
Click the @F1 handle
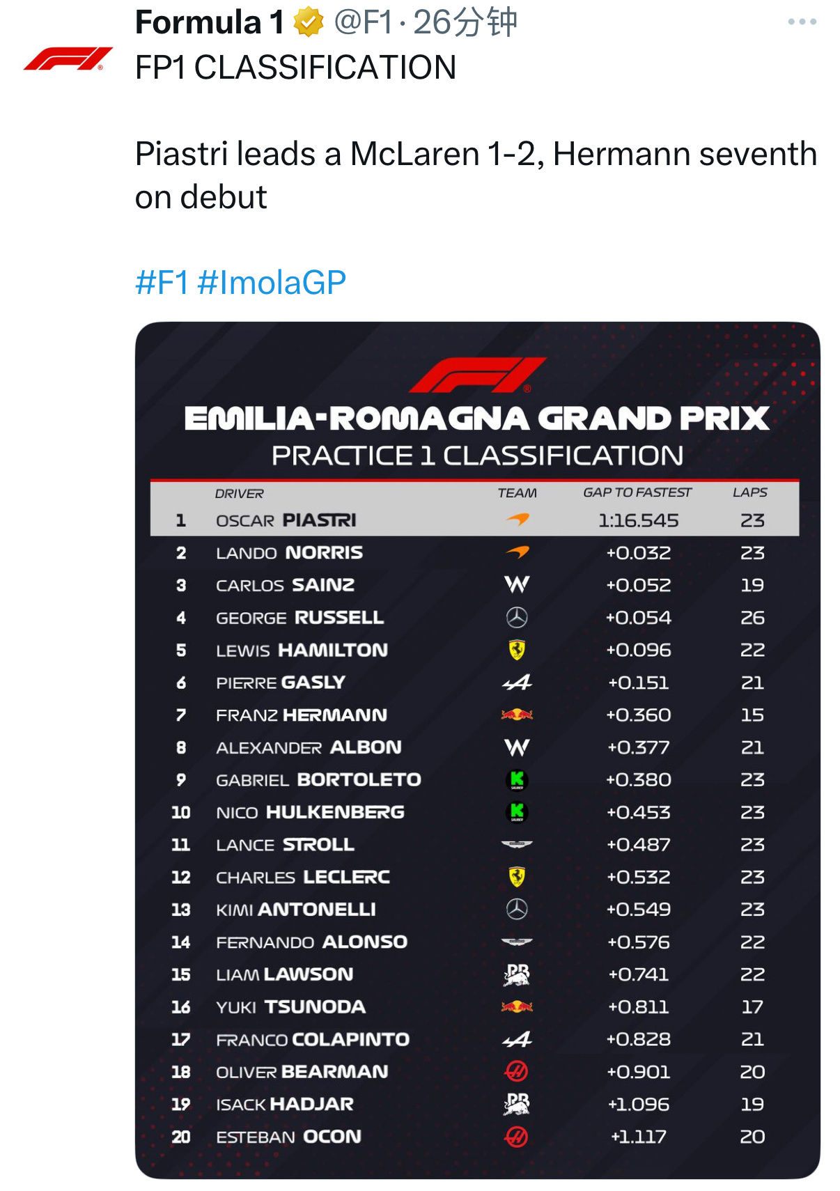pos(364,22)
